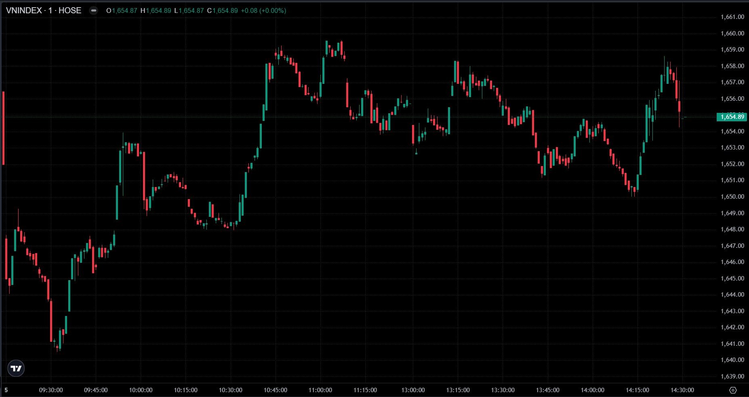Screen dimensions: 749x397
Task: Click the close value C1,654.89 in legend
Action: 222,10
